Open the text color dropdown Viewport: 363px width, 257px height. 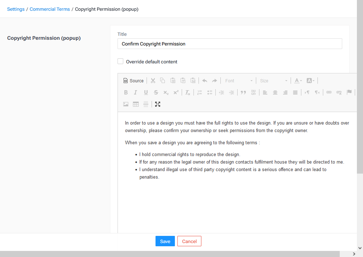pos(298,81)
